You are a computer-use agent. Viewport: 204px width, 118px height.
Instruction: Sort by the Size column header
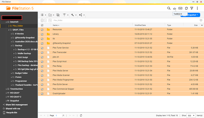[x=196, y=25]
